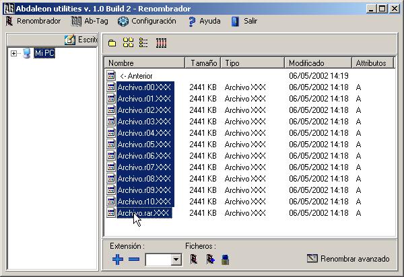Image resolution: width=404 pixels, height=277 pixels.
Task: Click the Renombrar avanzado button
Action: pos(348,258)
